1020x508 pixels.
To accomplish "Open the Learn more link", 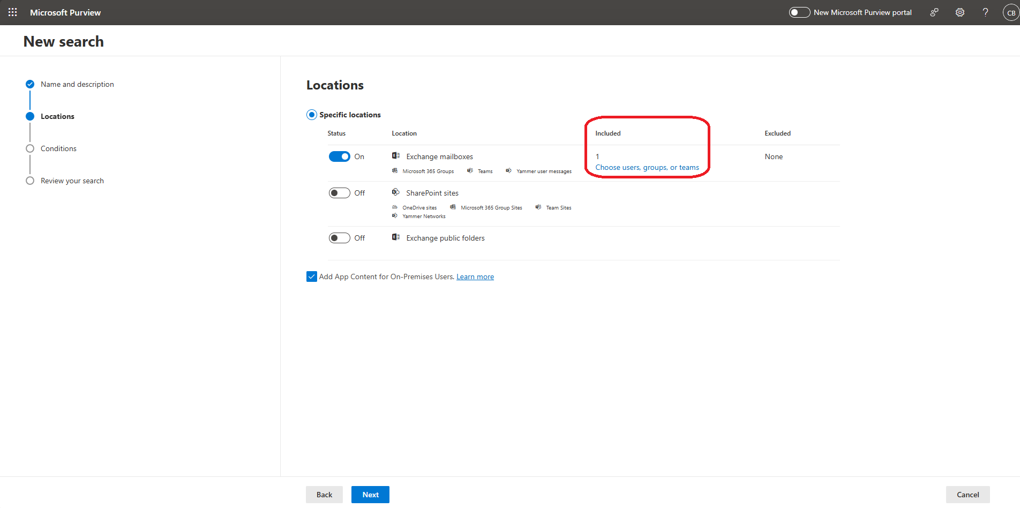I will point(475,277).
